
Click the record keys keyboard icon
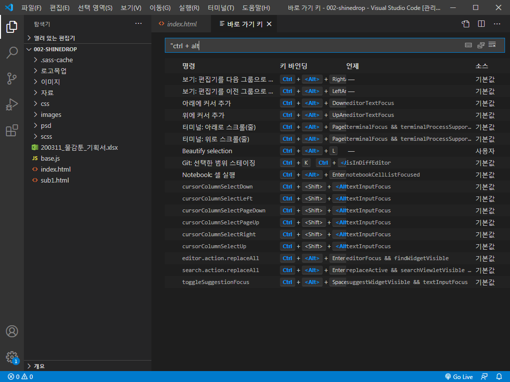point(468,45)
